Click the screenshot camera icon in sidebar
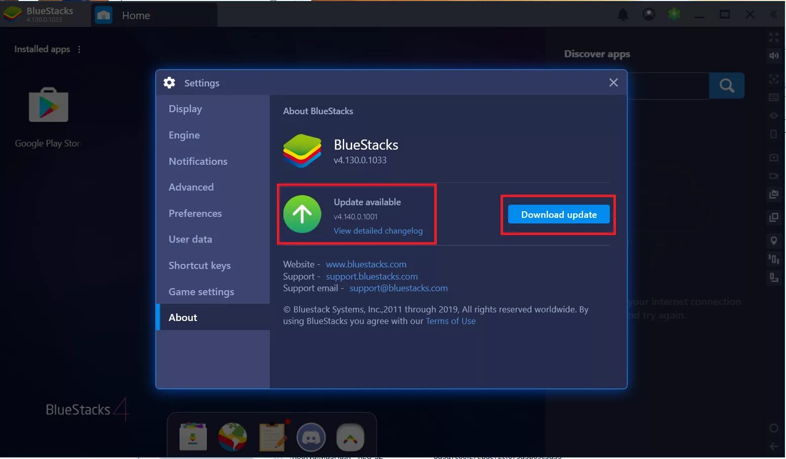Image resolution: width=786 pixels, height=459 pixels. point(774,157)
